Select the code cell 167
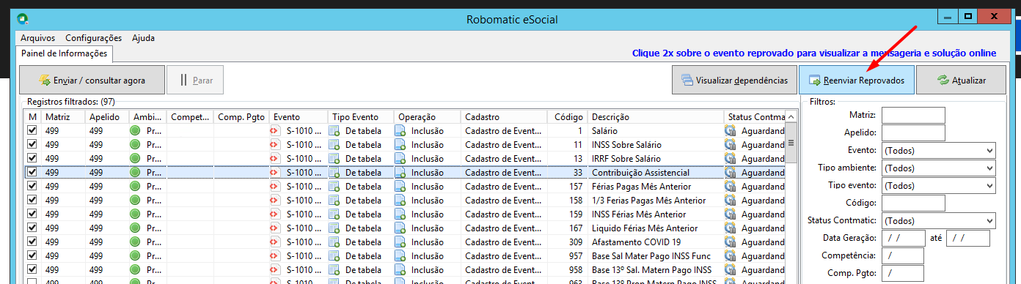1021x284 pixels. 568,228
